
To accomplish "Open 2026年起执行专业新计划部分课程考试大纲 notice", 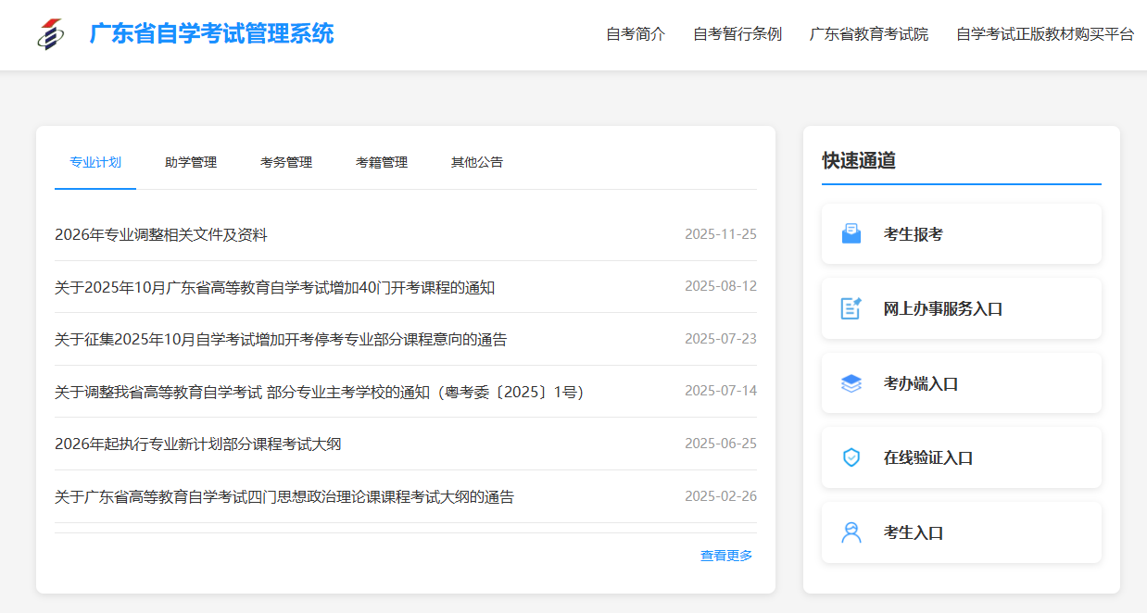I will coord(197,444).
